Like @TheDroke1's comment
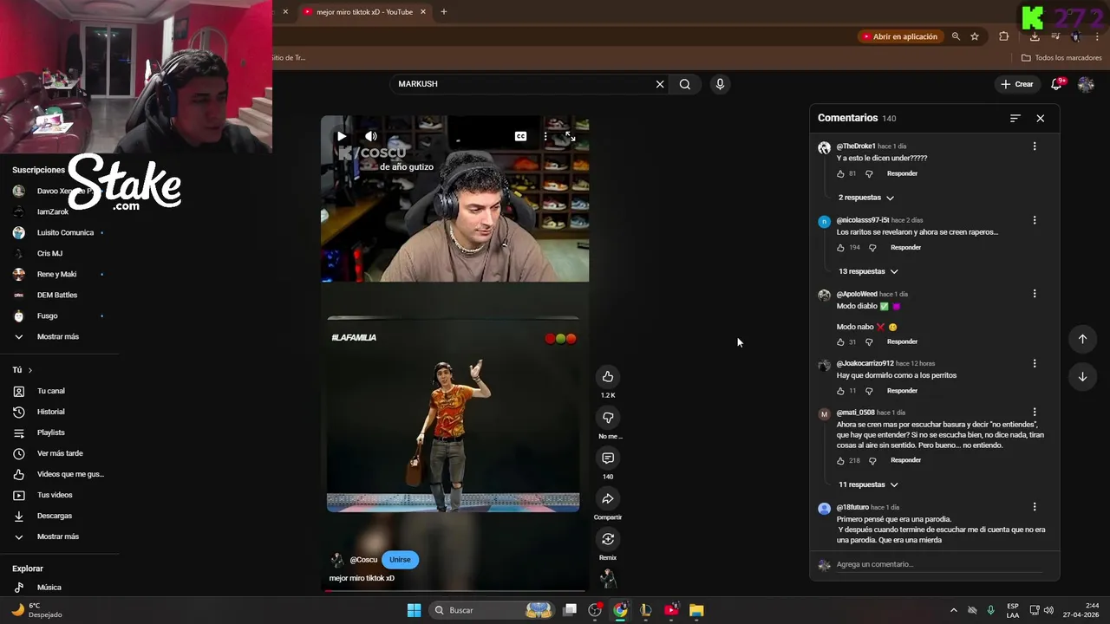 (x=840, y=173)
